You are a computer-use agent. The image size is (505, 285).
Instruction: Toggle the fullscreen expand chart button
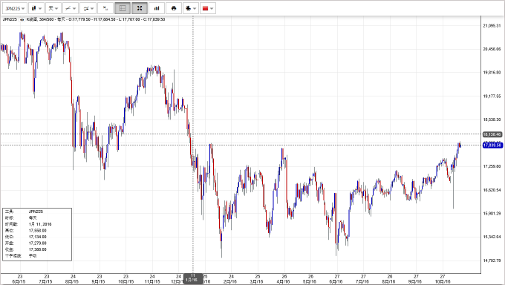pos(140,8)
